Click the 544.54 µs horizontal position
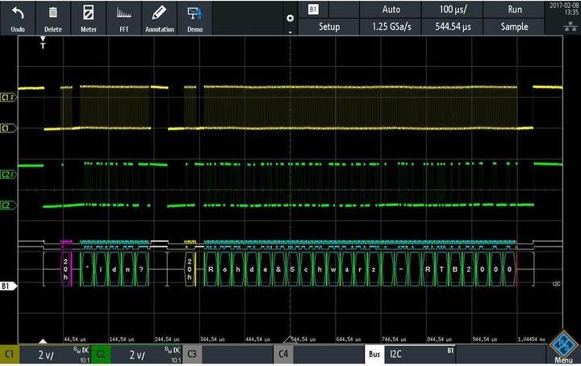This screenshot has height=366, width=581. (x=453, y=27)
